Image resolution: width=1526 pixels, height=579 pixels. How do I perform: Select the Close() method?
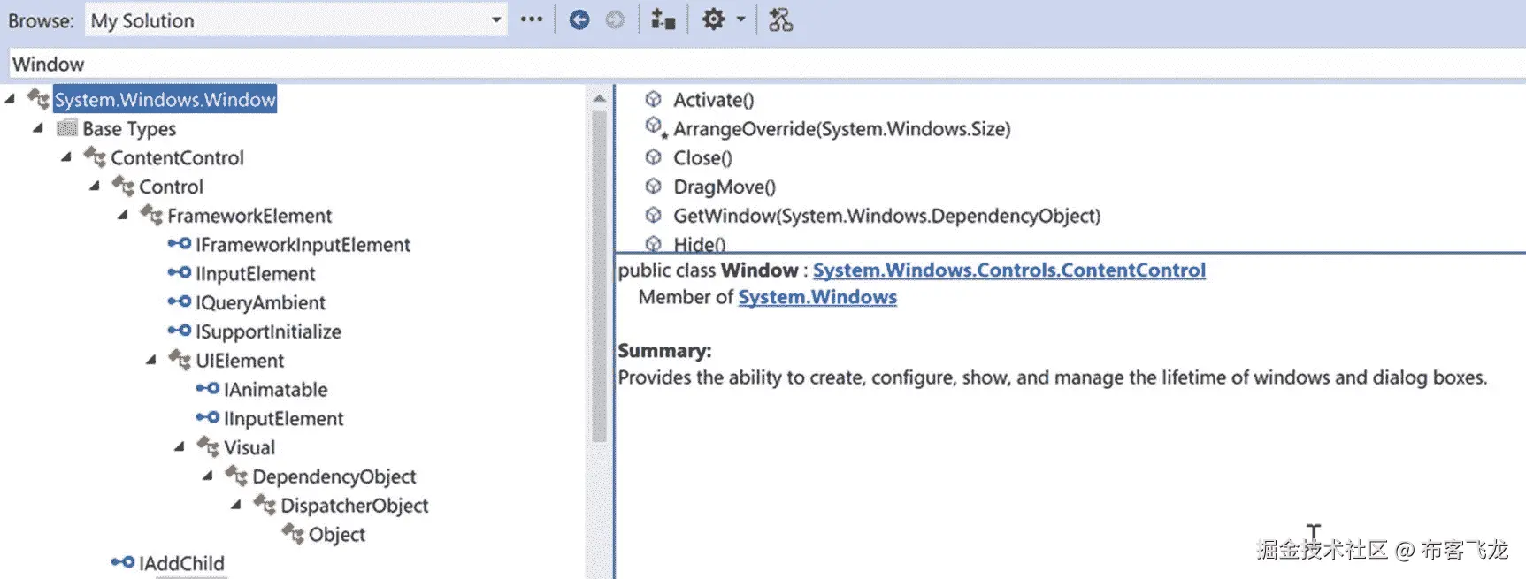pyautogui.click(x=702, y=158)
